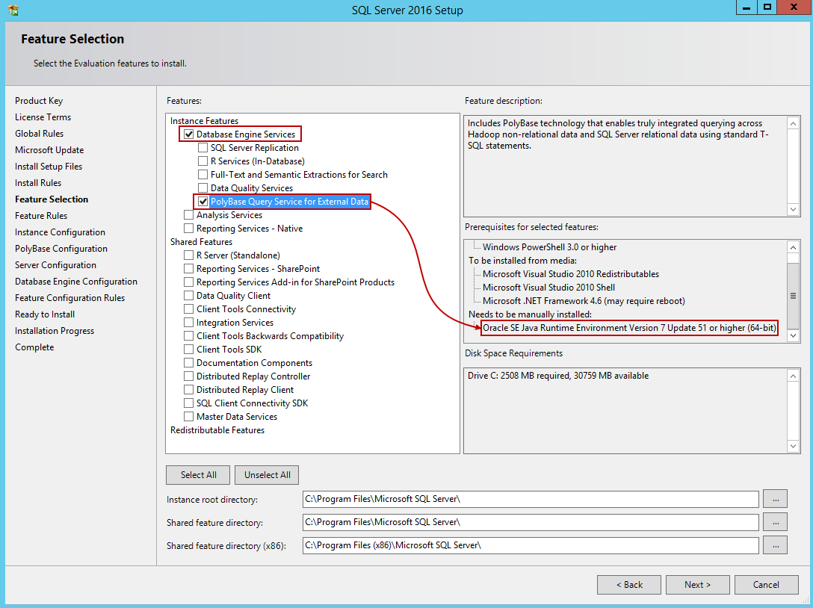The image size is (813, 608).
Task: Uncheck Database Engine Services checkbox
Action: [x=189, y=134]
